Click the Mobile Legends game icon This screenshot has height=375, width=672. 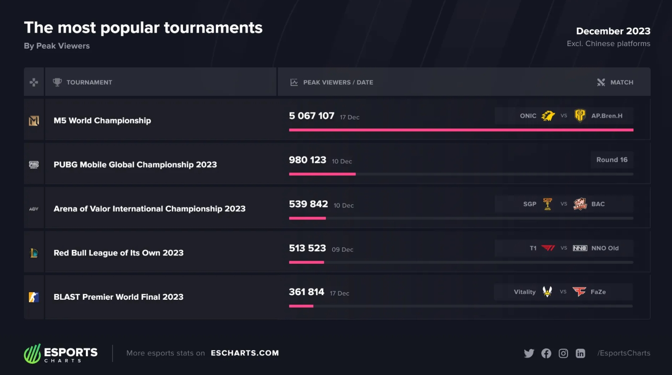[34, 121]
